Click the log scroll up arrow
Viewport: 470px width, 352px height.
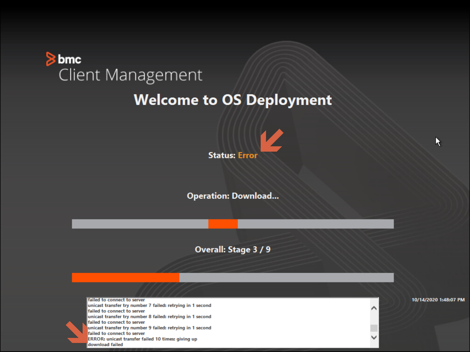point(374,308)
